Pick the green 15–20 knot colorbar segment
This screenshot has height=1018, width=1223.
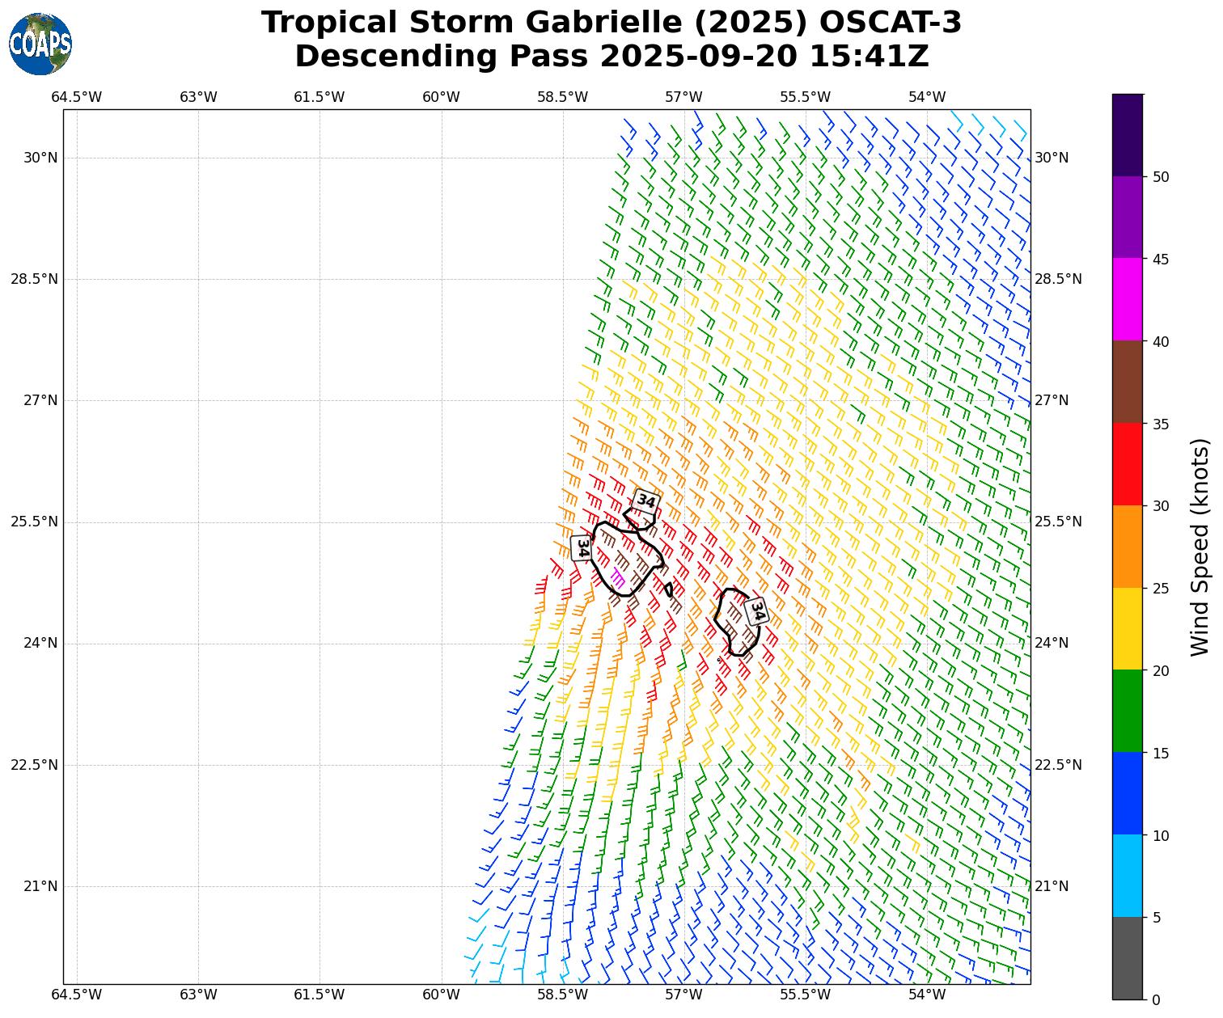pos(1127,711)
